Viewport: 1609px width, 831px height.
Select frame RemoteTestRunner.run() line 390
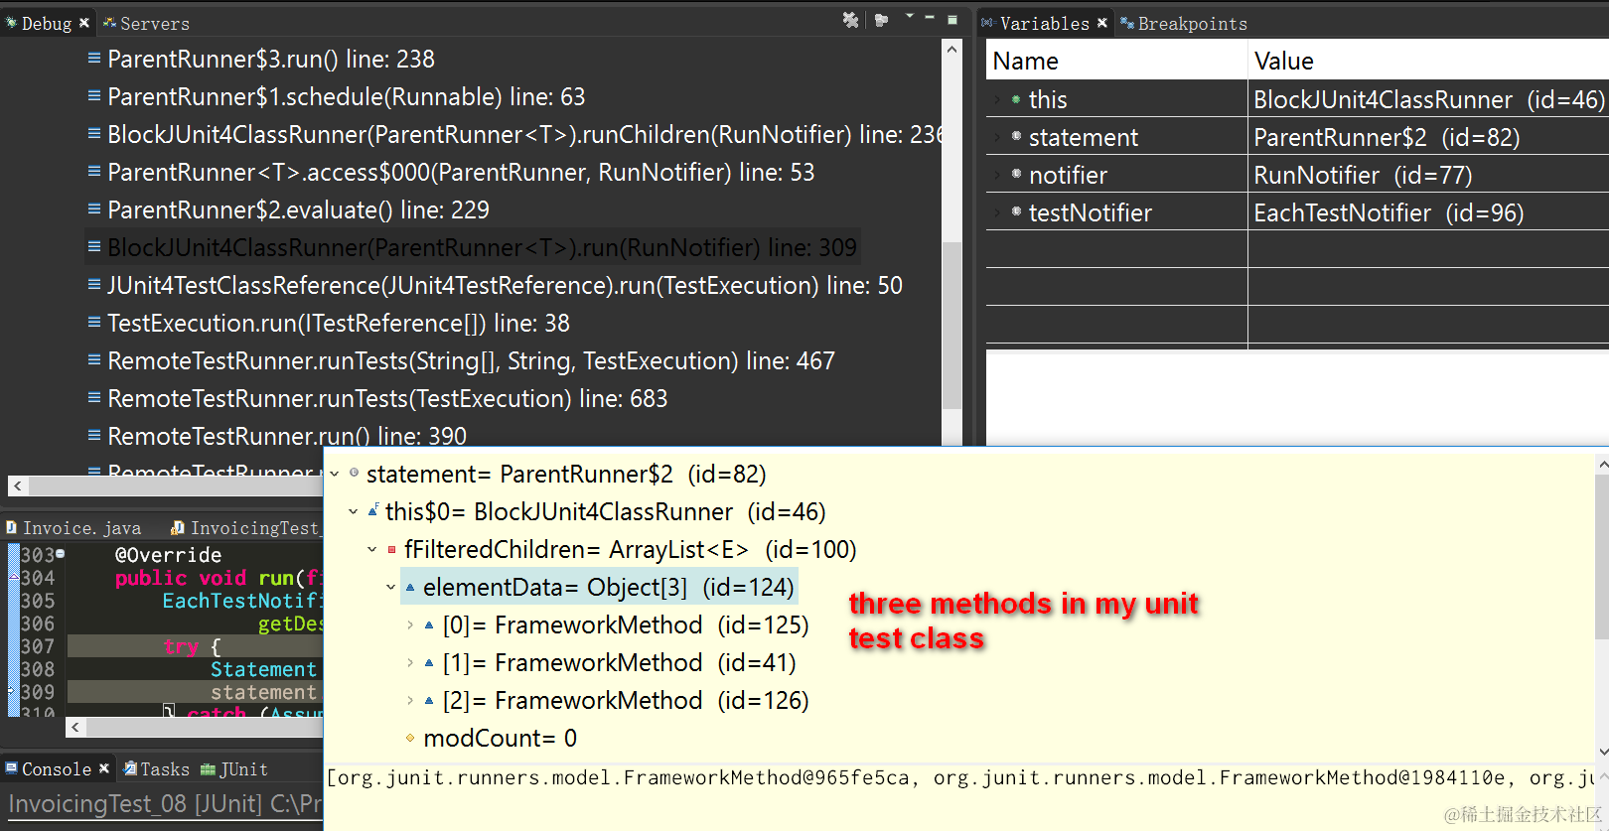click(x=286, y=437)
